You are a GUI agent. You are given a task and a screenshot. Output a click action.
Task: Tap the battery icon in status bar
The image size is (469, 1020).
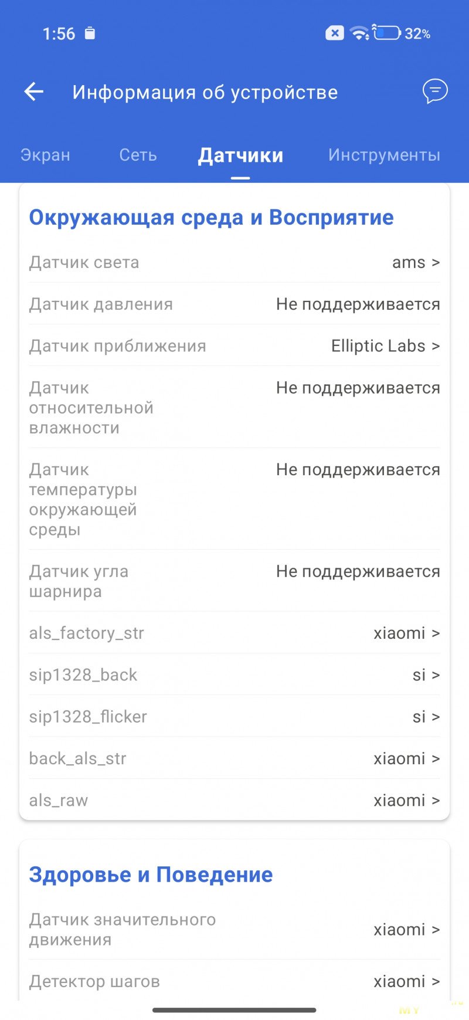[x=387, y=33]
